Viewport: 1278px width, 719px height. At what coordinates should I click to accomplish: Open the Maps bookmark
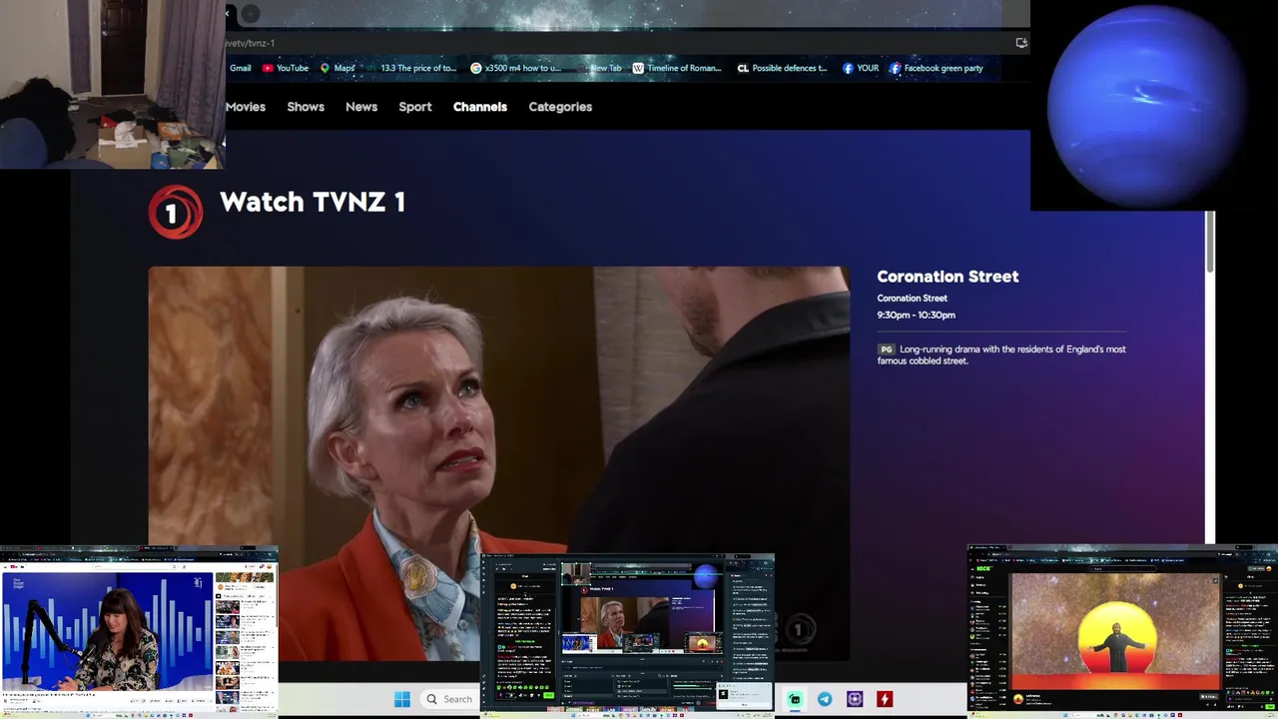[337, 68]
